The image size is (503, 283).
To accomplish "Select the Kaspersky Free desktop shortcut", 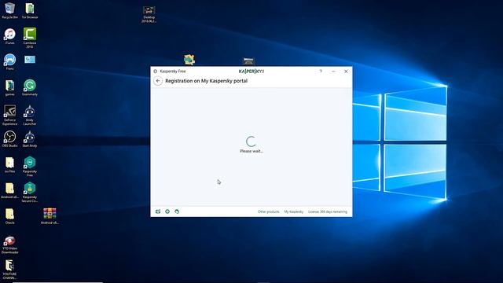I will point(30,166).
